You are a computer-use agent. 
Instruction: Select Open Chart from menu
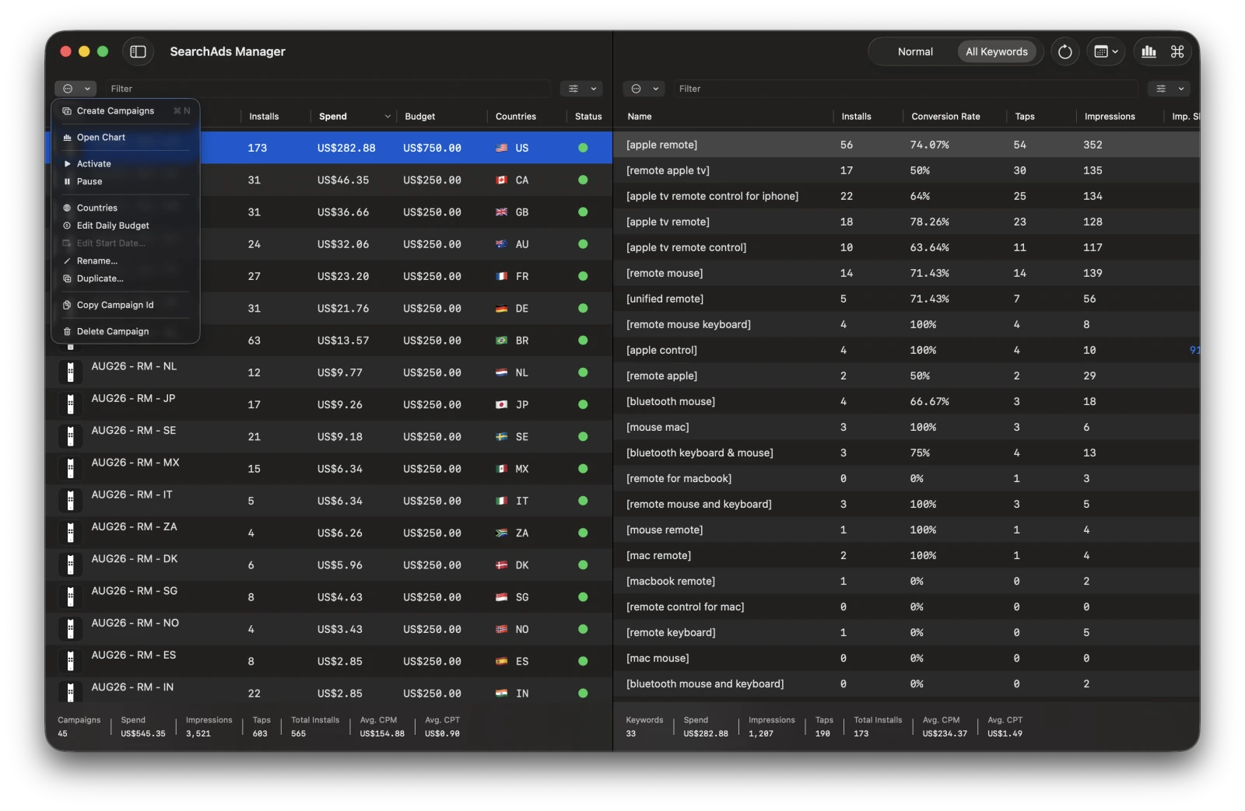click(x=125, y=138)
